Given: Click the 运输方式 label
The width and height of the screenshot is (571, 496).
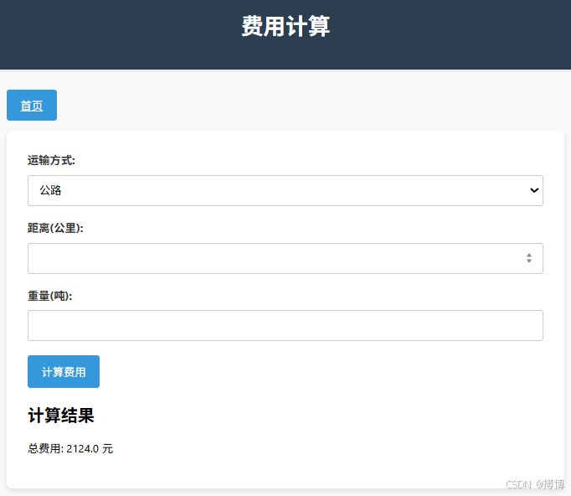Looking at the screenshot, I should click(51, 160).
